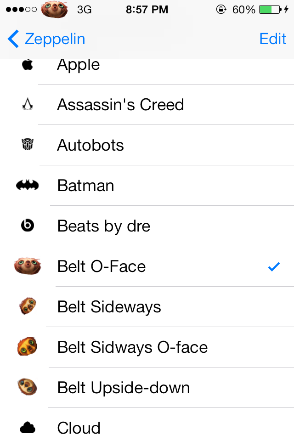Tap the Beats by dre logo icon
Screen dimensions: 294x441
coord(27,226)
